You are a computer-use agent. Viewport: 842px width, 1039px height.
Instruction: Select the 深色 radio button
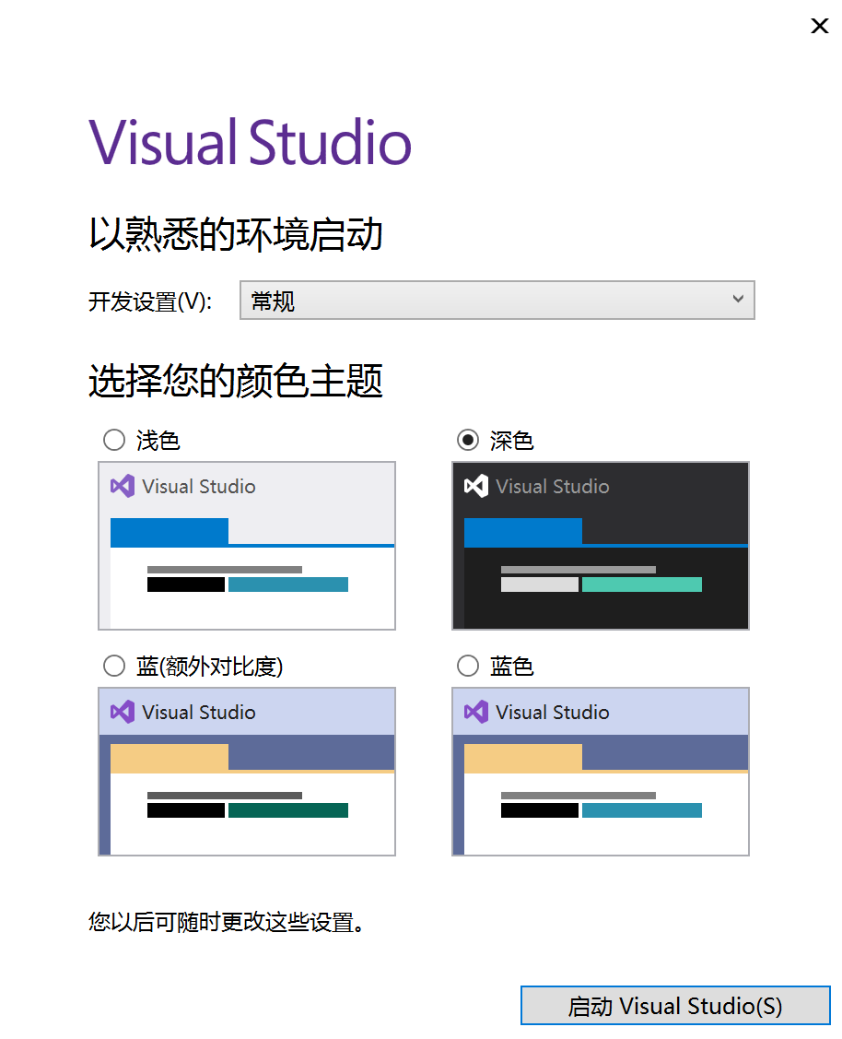pos(468,440)
